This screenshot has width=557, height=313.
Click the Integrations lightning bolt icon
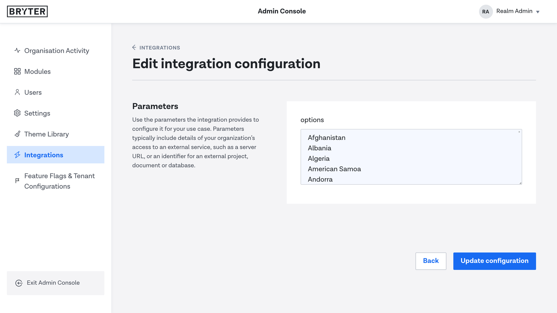pos(17,155)
